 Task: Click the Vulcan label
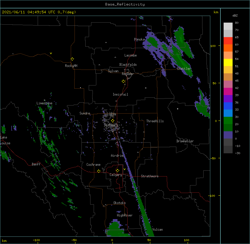[x=157, y=230]
